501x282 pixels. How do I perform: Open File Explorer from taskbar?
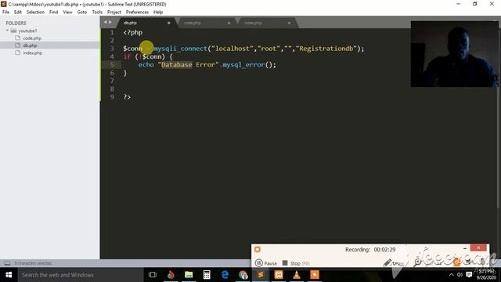click(x=189, y=275)
